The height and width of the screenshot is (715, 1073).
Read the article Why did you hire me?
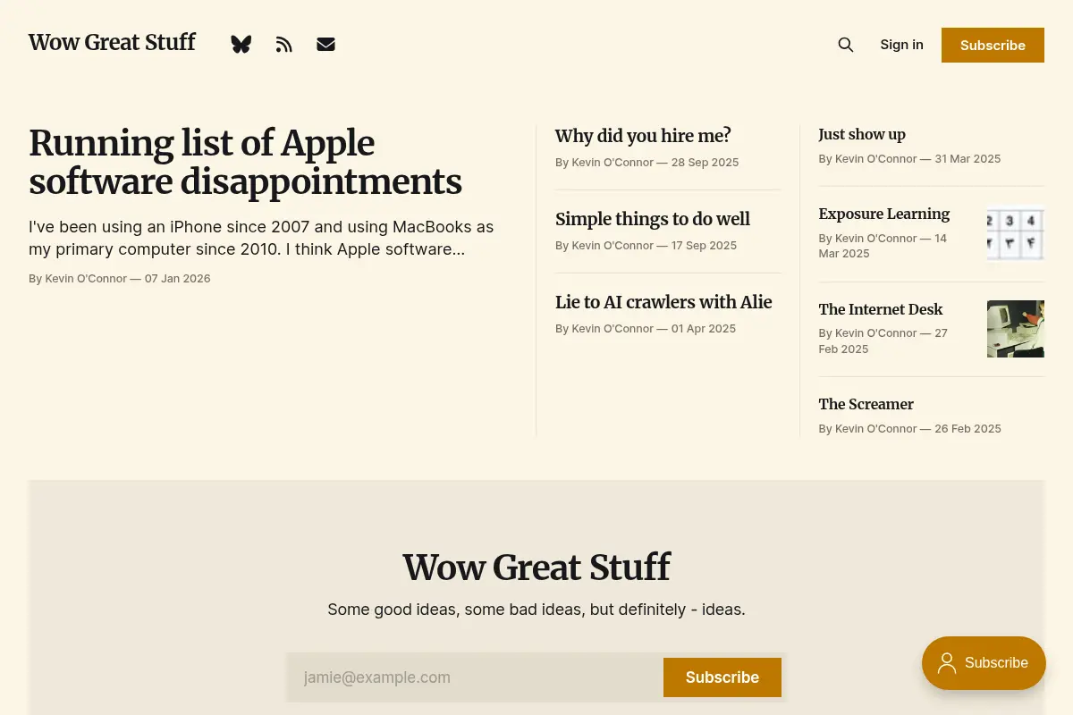[643, 136]
